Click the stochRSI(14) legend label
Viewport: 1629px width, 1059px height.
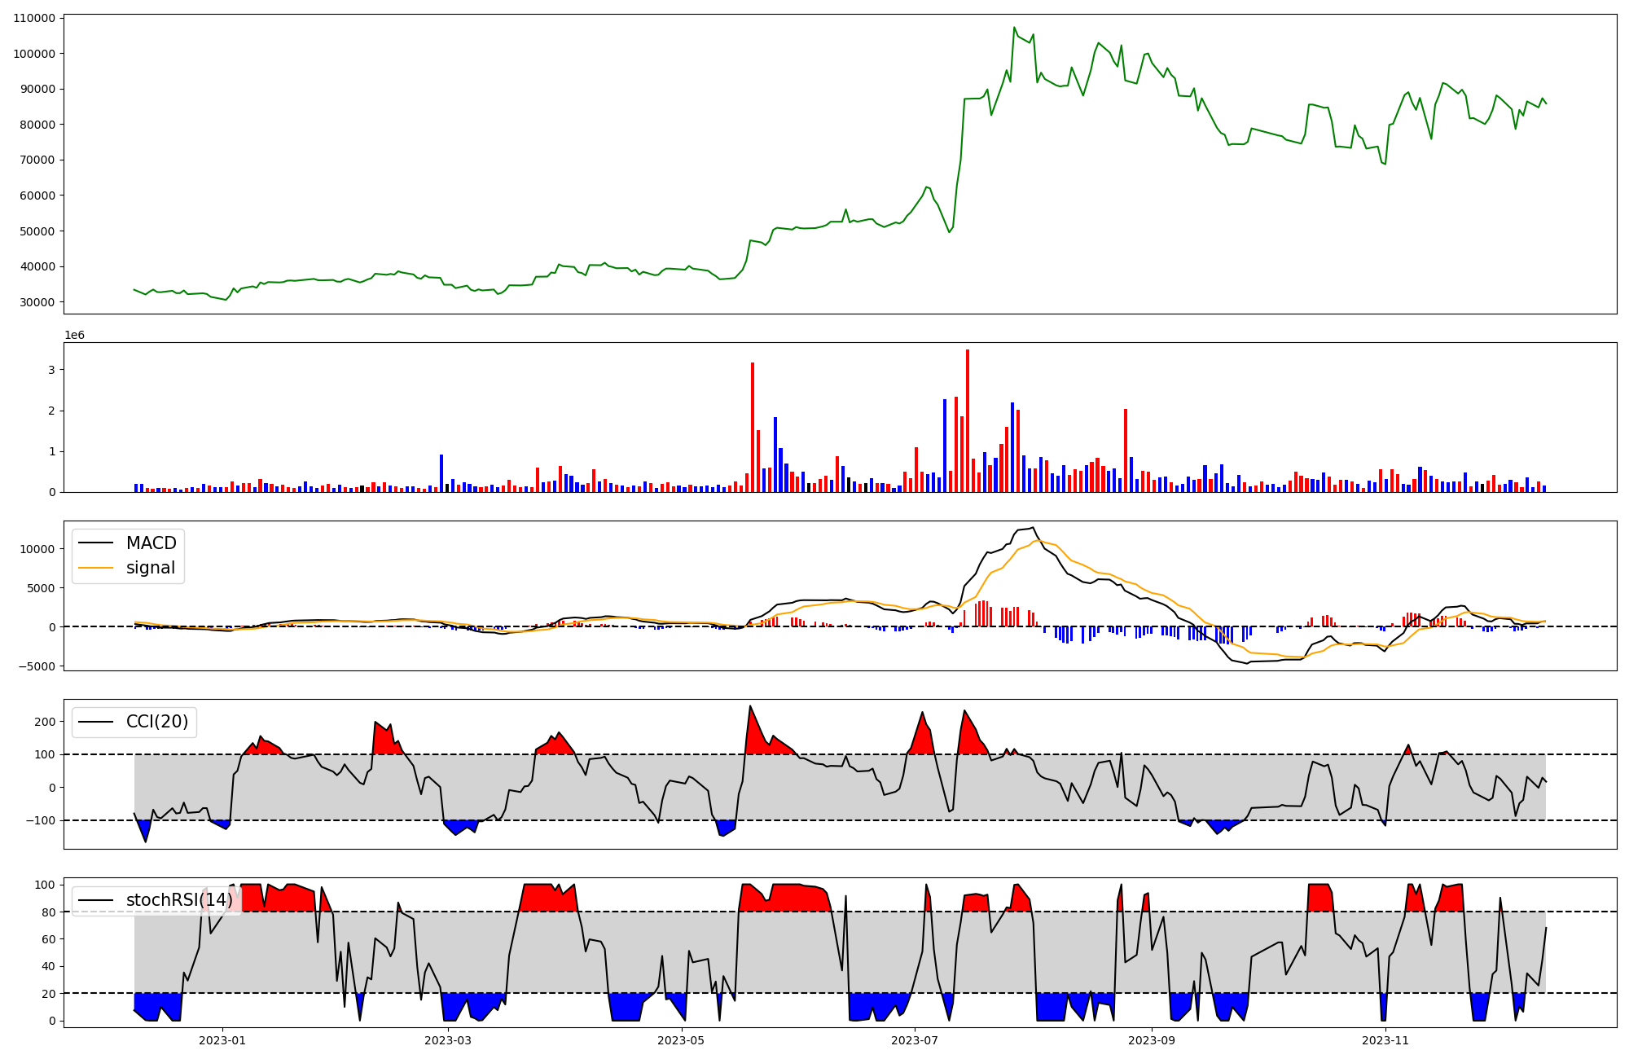[x=178, y=900]
